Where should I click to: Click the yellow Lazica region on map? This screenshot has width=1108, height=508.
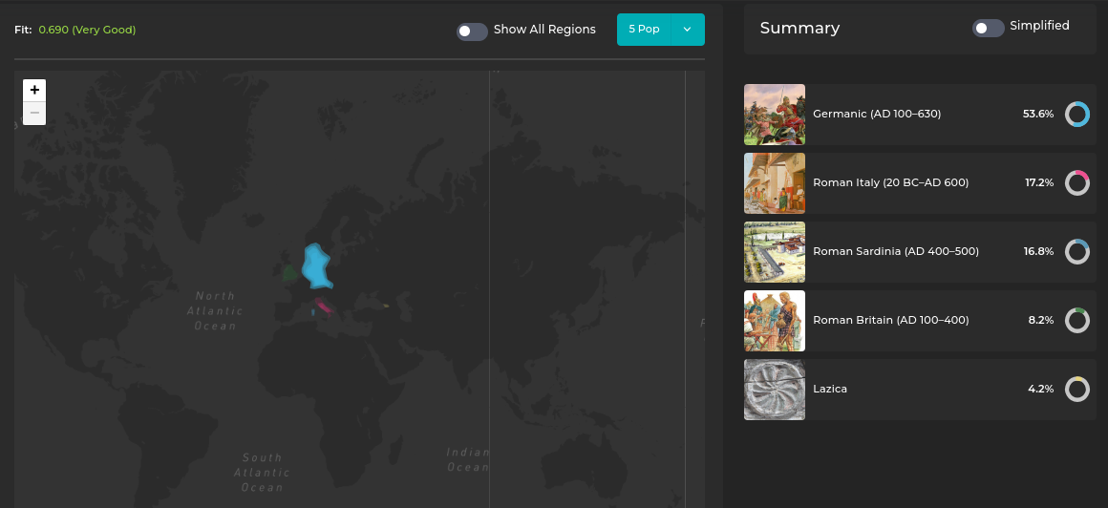(386, 306)
